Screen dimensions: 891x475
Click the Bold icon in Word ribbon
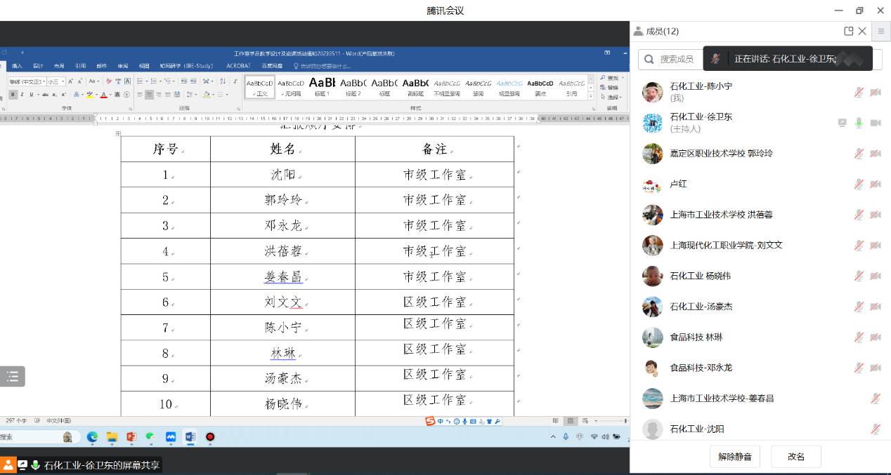pos(12,94)
